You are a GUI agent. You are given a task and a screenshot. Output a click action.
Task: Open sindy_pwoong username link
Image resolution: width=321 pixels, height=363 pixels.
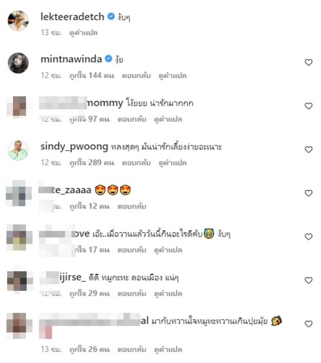coord(74,147)
